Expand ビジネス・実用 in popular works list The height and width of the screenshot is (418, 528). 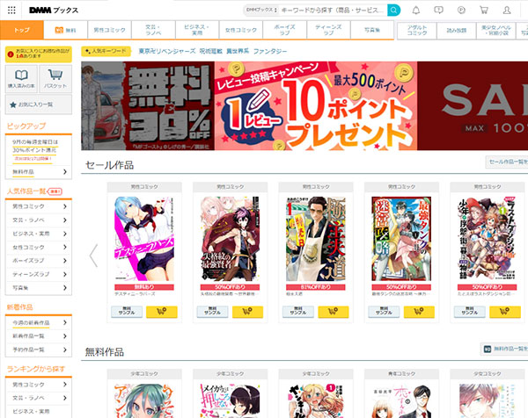click(39, 234)
